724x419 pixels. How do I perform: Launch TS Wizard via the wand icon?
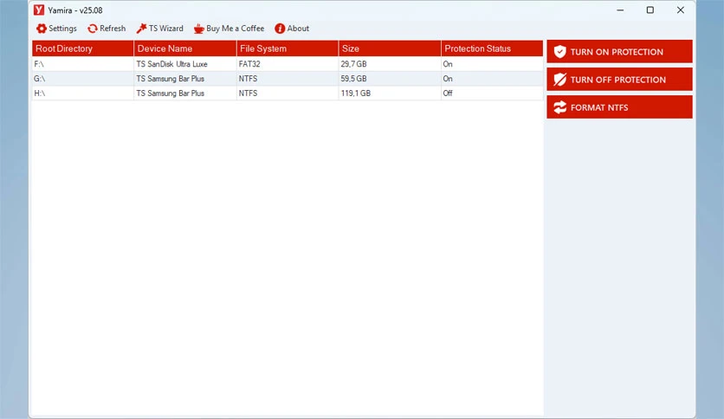point(141,29)
